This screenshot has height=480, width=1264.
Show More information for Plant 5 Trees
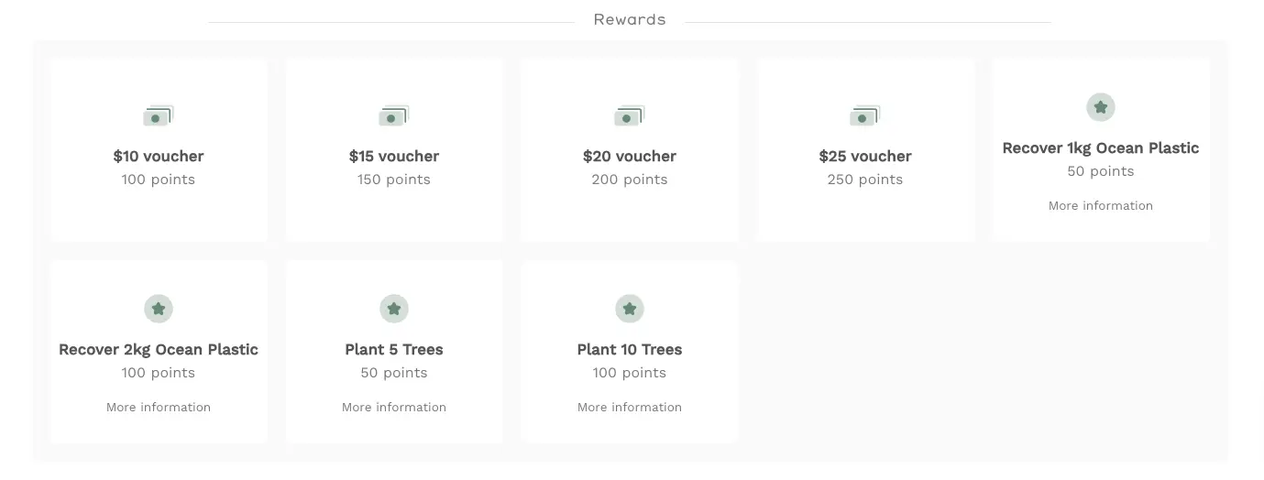click(x=394, y=408)
